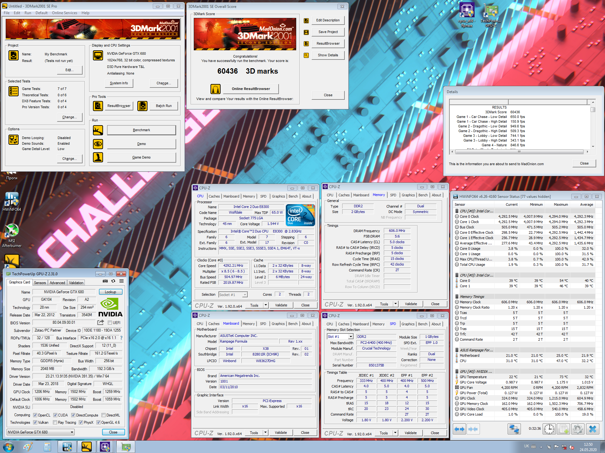The image size is (605, 453).
Task: Click HWiNFO collapse columns arrows icon
Action: 473,429
